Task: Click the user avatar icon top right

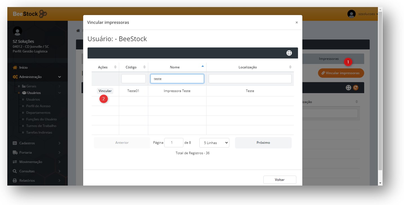Action: tap(351, 14)
